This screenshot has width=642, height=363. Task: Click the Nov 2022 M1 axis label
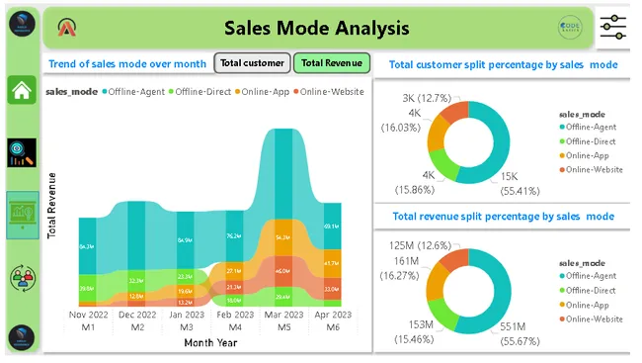tap(89, 320)
